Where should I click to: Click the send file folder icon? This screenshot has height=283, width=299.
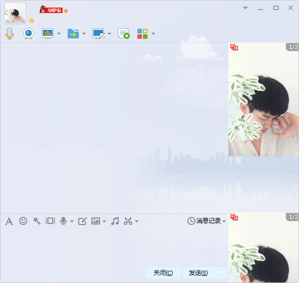pyautogui.click(x=73, y=33)
